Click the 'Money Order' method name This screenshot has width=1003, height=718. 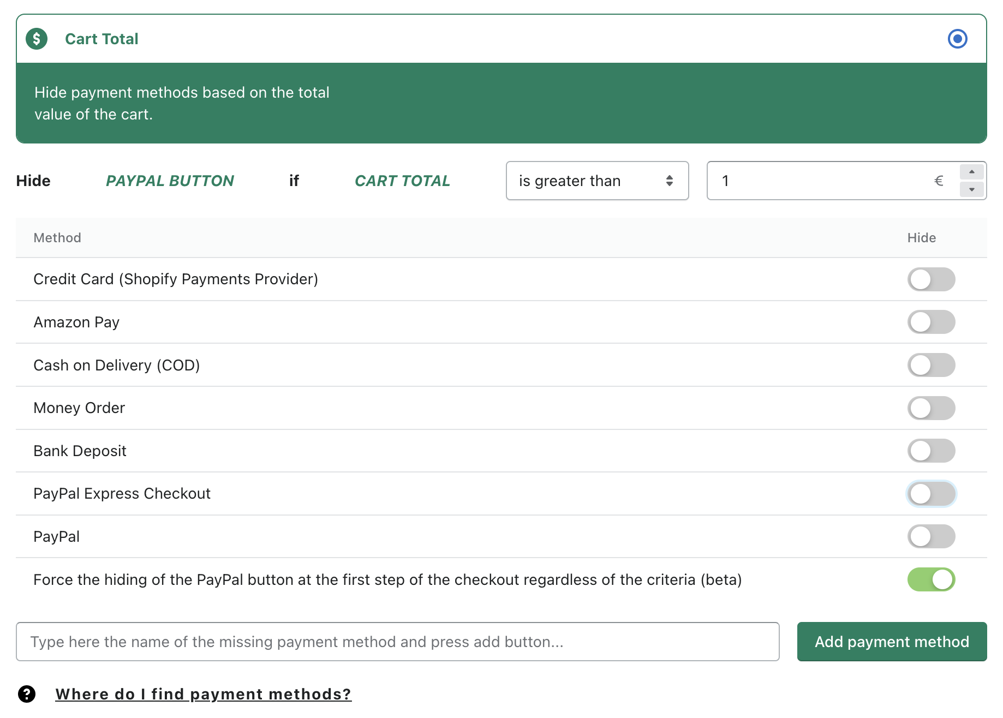click(x=79, y=408)
